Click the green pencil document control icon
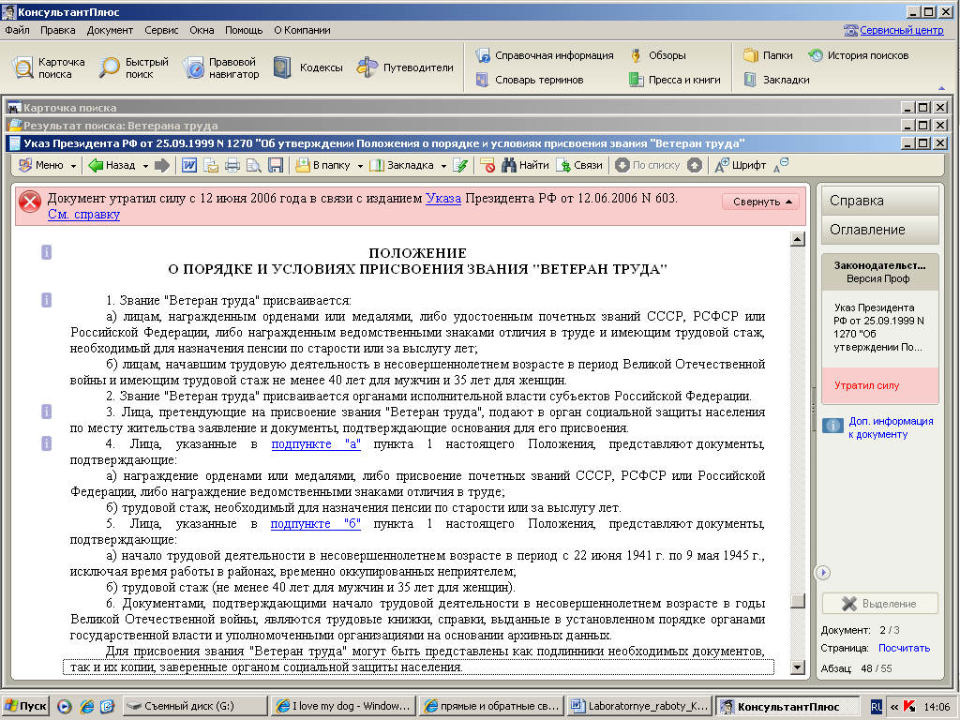The image size is (960, 720). (460, 165)
